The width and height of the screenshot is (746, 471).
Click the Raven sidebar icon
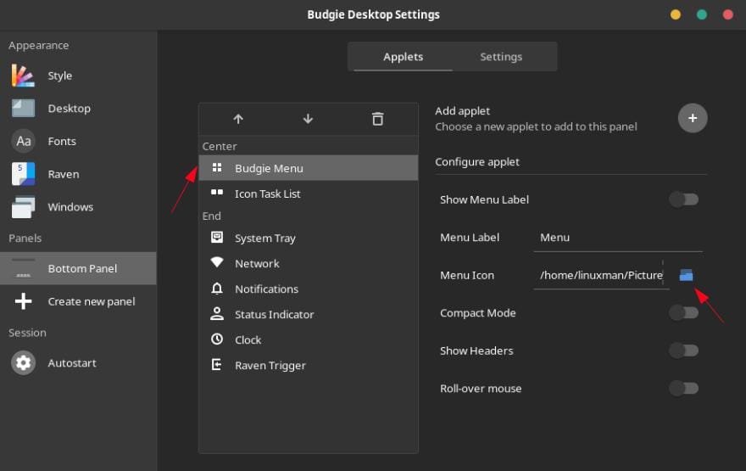click(x=23, y=174)
